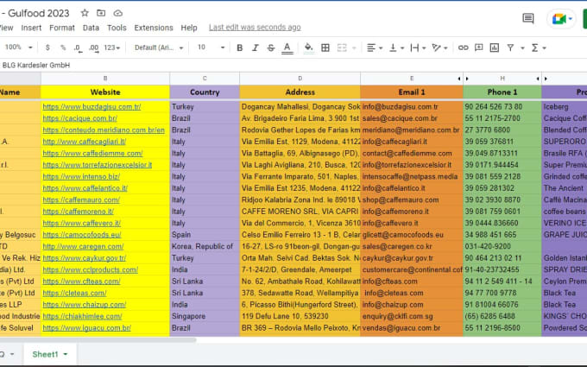
Task: Click the merge cells icon
Action: (x=342, y=47)
